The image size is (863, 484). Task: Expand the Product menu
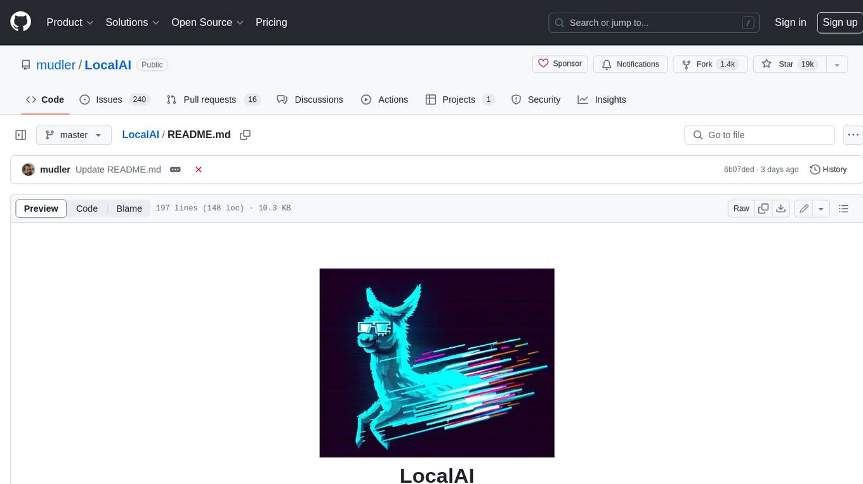(x=70, y=22)
